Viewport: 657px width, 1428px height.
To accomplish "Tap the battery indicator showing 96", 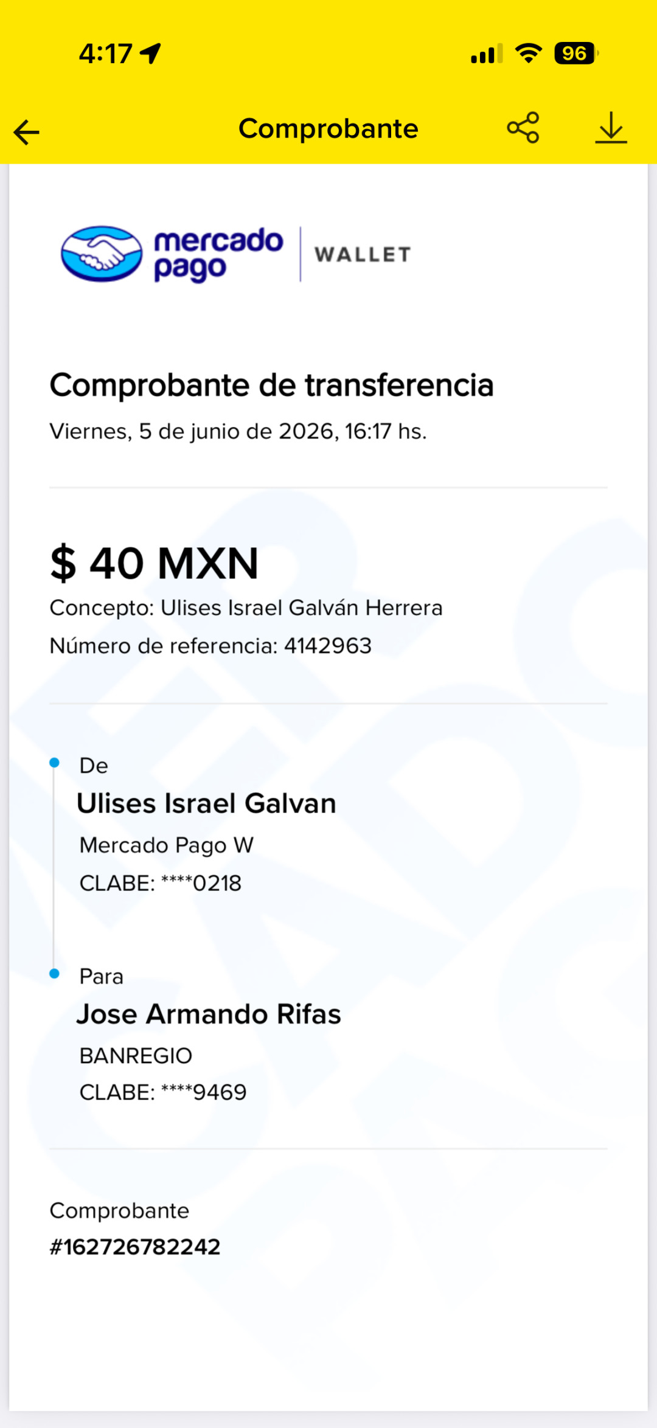I will click(576, 54).
